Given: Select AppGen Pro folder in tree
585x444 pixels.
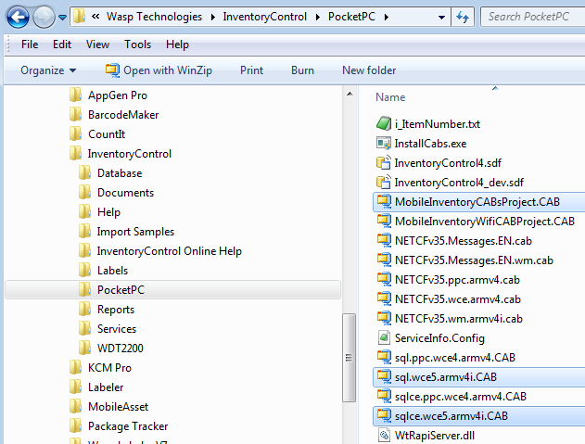Looking at the screenshot, I should pos(118,95).
